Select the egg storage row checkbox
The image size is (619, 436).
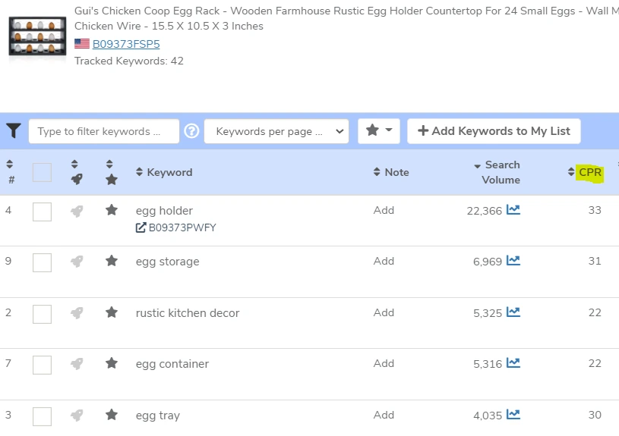pyautogui.click(x=42, y=262)
